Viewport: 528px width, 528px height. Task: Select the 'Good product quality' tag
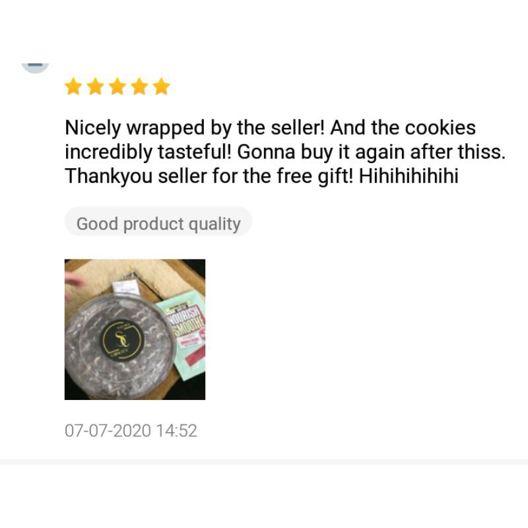click(x=158, y=224)
